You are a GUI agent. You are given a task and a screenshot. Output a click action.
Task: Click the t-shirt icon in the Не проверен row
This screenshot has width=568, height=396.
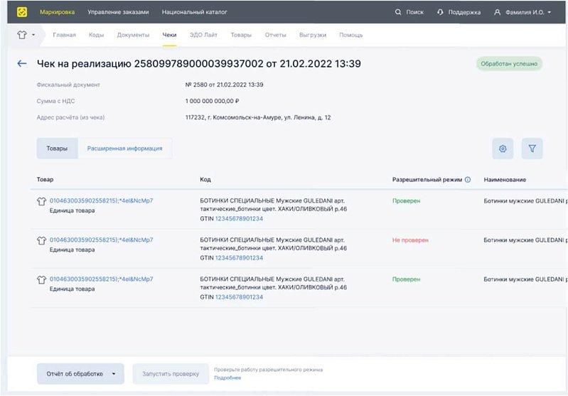click(42, 240)
